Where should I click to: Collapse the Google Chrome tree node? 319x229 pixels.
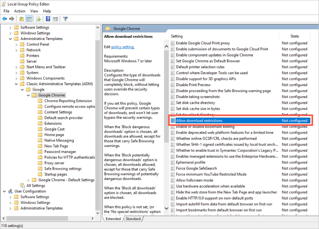click(x=28, y=95)
